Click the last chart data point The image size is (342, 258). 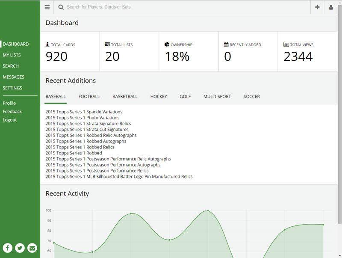(323, 225)
